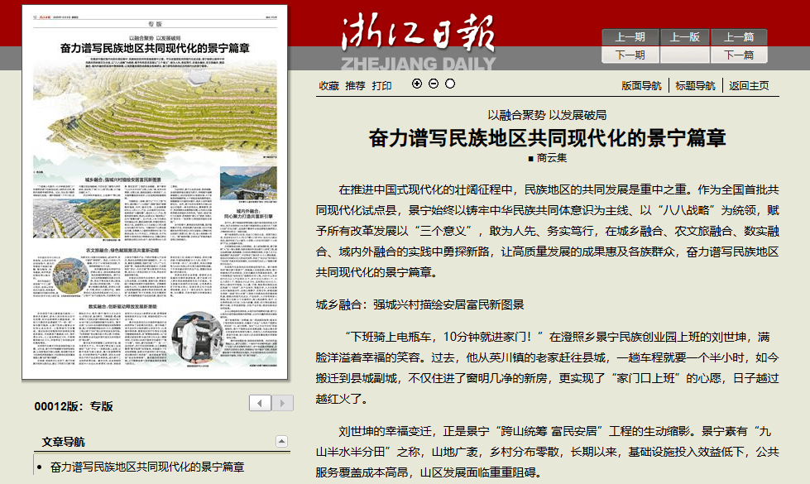Open next article with 下一篇
Viewport: 810px width, 484px height.
pos(739,55)
